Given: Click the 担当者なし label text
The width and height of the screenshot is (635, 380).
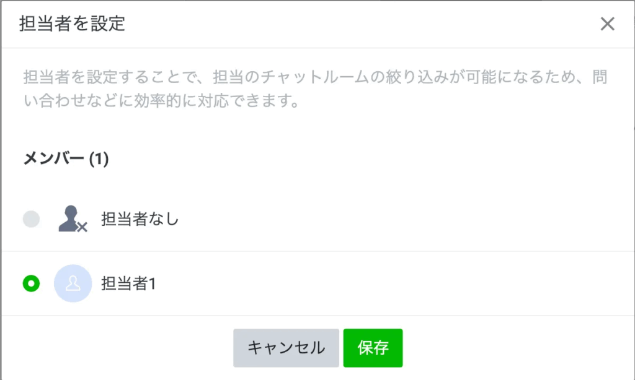Looking at the screenshot, I should tap(140, 219).
